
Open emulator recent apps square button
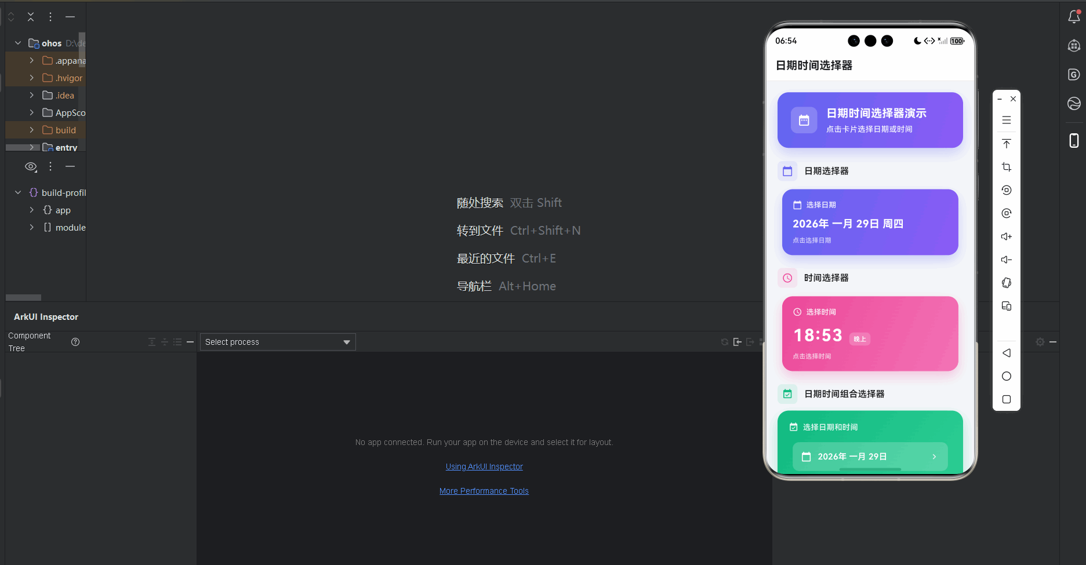(1006, 399)
